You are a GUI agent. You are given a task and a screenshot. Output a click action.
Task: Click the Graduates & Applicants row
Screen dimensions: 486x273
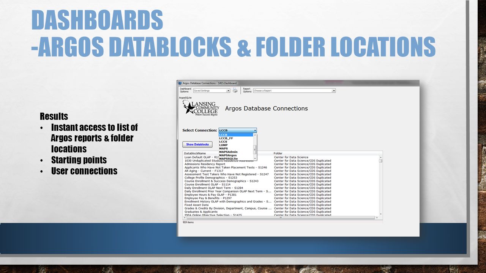click(281, 212)
